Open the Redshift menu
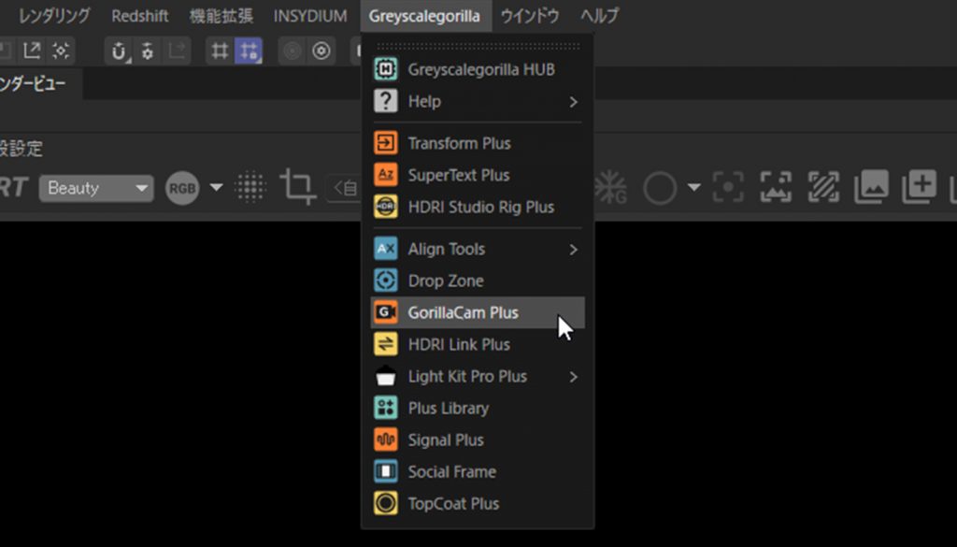The width and height of the screenshot is (957, 547). [x=140, y=16]
